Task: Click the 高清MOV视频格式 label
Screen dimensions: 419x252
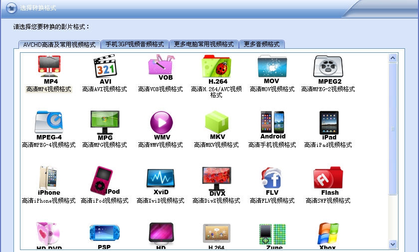Action: pos(272,89)
